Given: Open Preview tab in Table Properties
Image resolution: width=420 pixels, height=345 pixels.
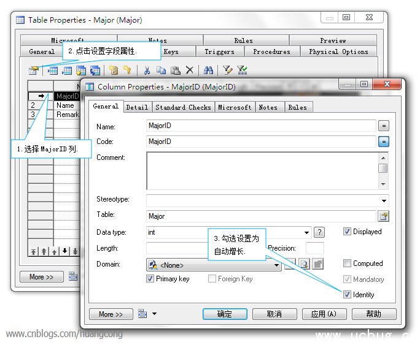Looking at the screenshot, I should point(333,40).
